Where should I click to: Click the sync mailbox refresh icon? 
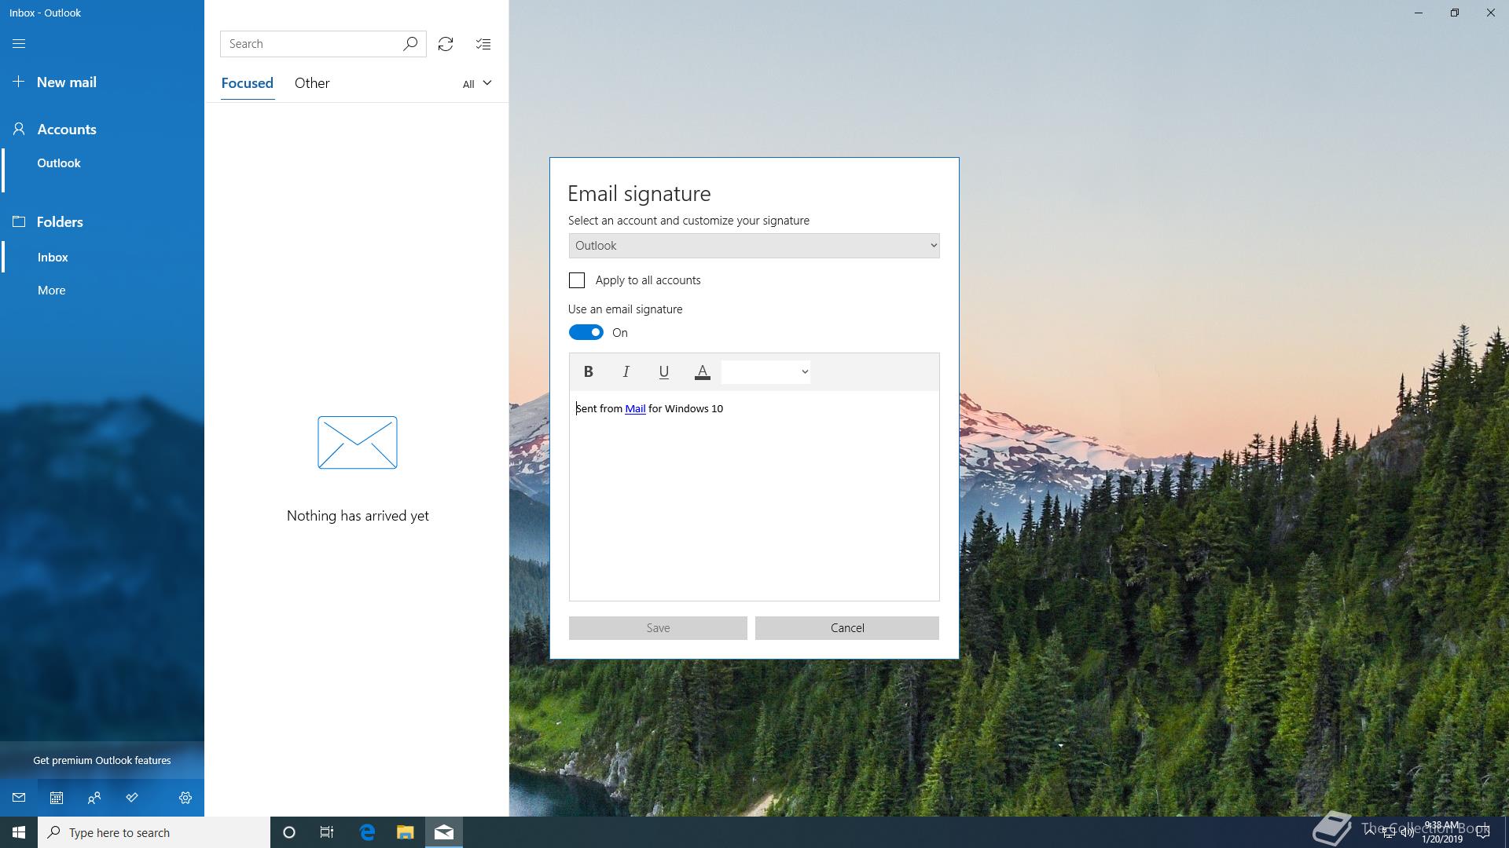tap(446, 44)
